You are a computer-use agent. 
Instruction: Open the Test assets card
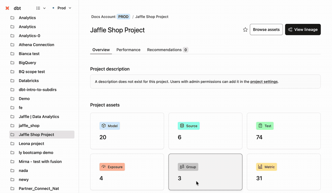point(284,131)
